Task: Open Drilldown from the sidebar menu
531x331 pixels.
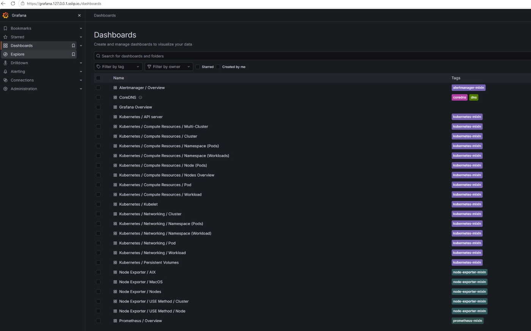Action: pyautogui.click(x=19, y=63)
